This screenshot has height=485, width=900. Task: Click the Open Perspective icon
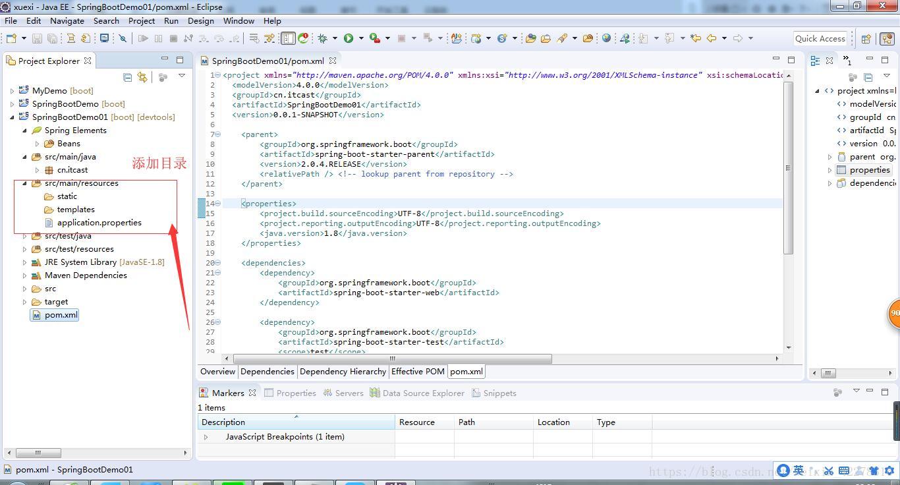click(866, 39)
